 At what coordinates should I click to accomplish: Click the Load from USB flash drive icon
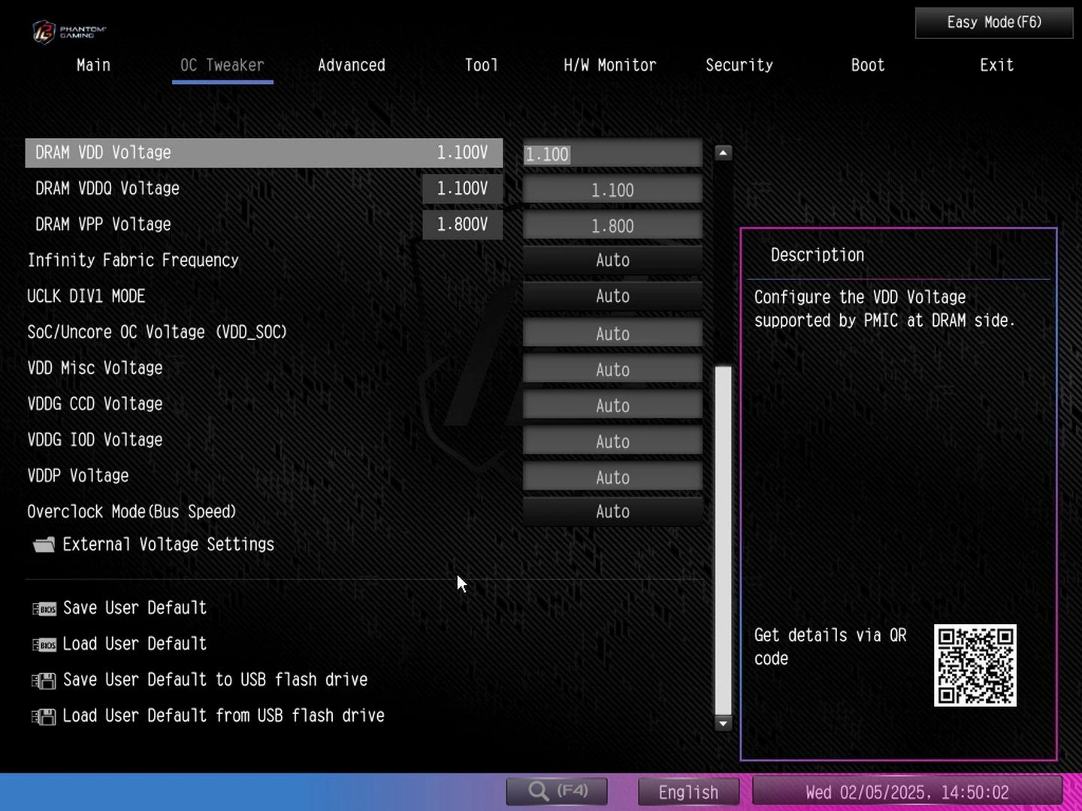44,716
